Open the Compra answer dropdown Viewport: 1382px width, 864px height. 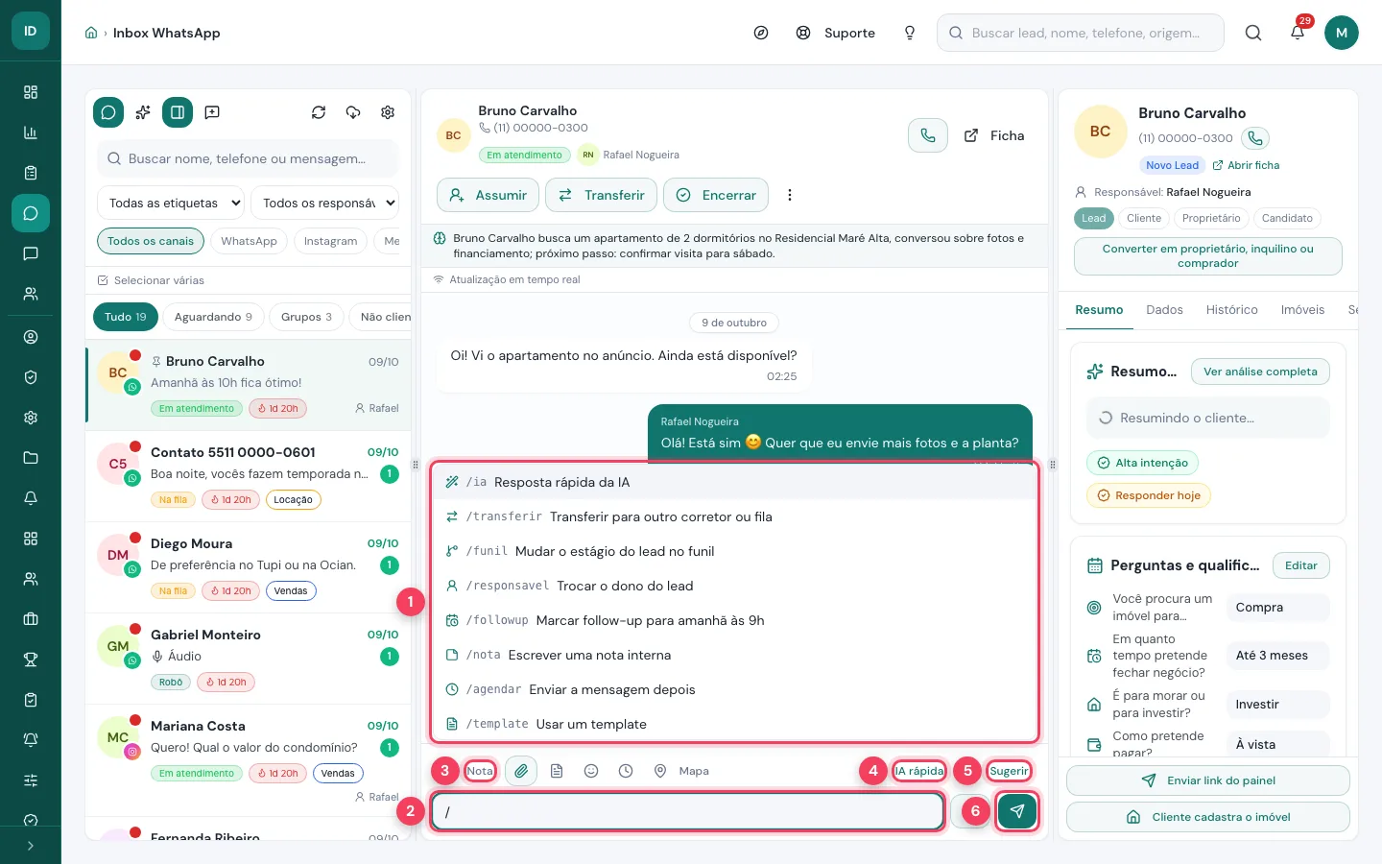(x=1277, y=608)
